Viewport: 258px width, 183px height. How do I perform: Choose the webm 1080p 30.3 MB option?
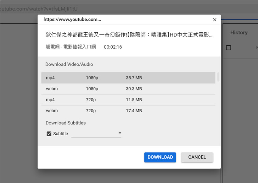pyautogui.click(x=128, y=89)
